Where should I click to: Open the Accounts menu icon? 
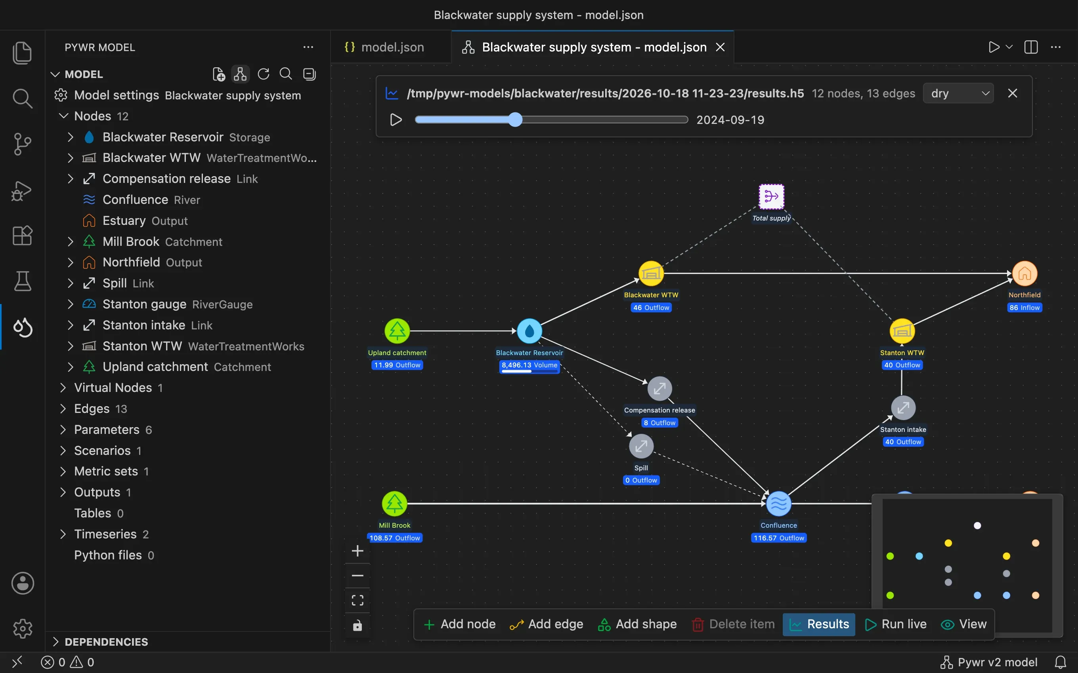coord(22,583)
